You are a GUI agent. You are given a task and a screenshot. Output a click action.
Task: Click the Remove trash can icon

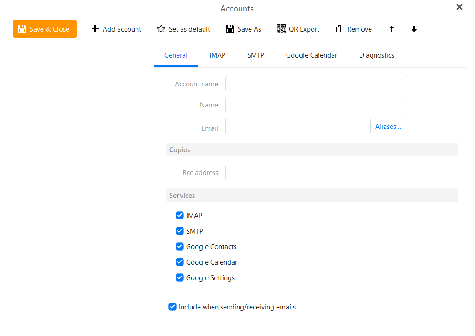339,29
